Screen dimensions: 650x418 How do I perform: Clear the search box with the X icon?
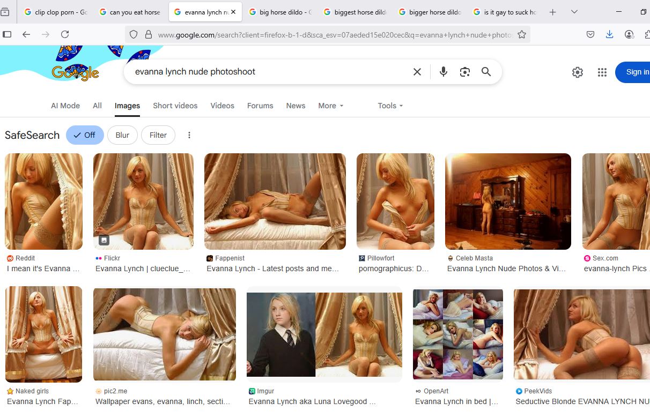coord(417,72)
